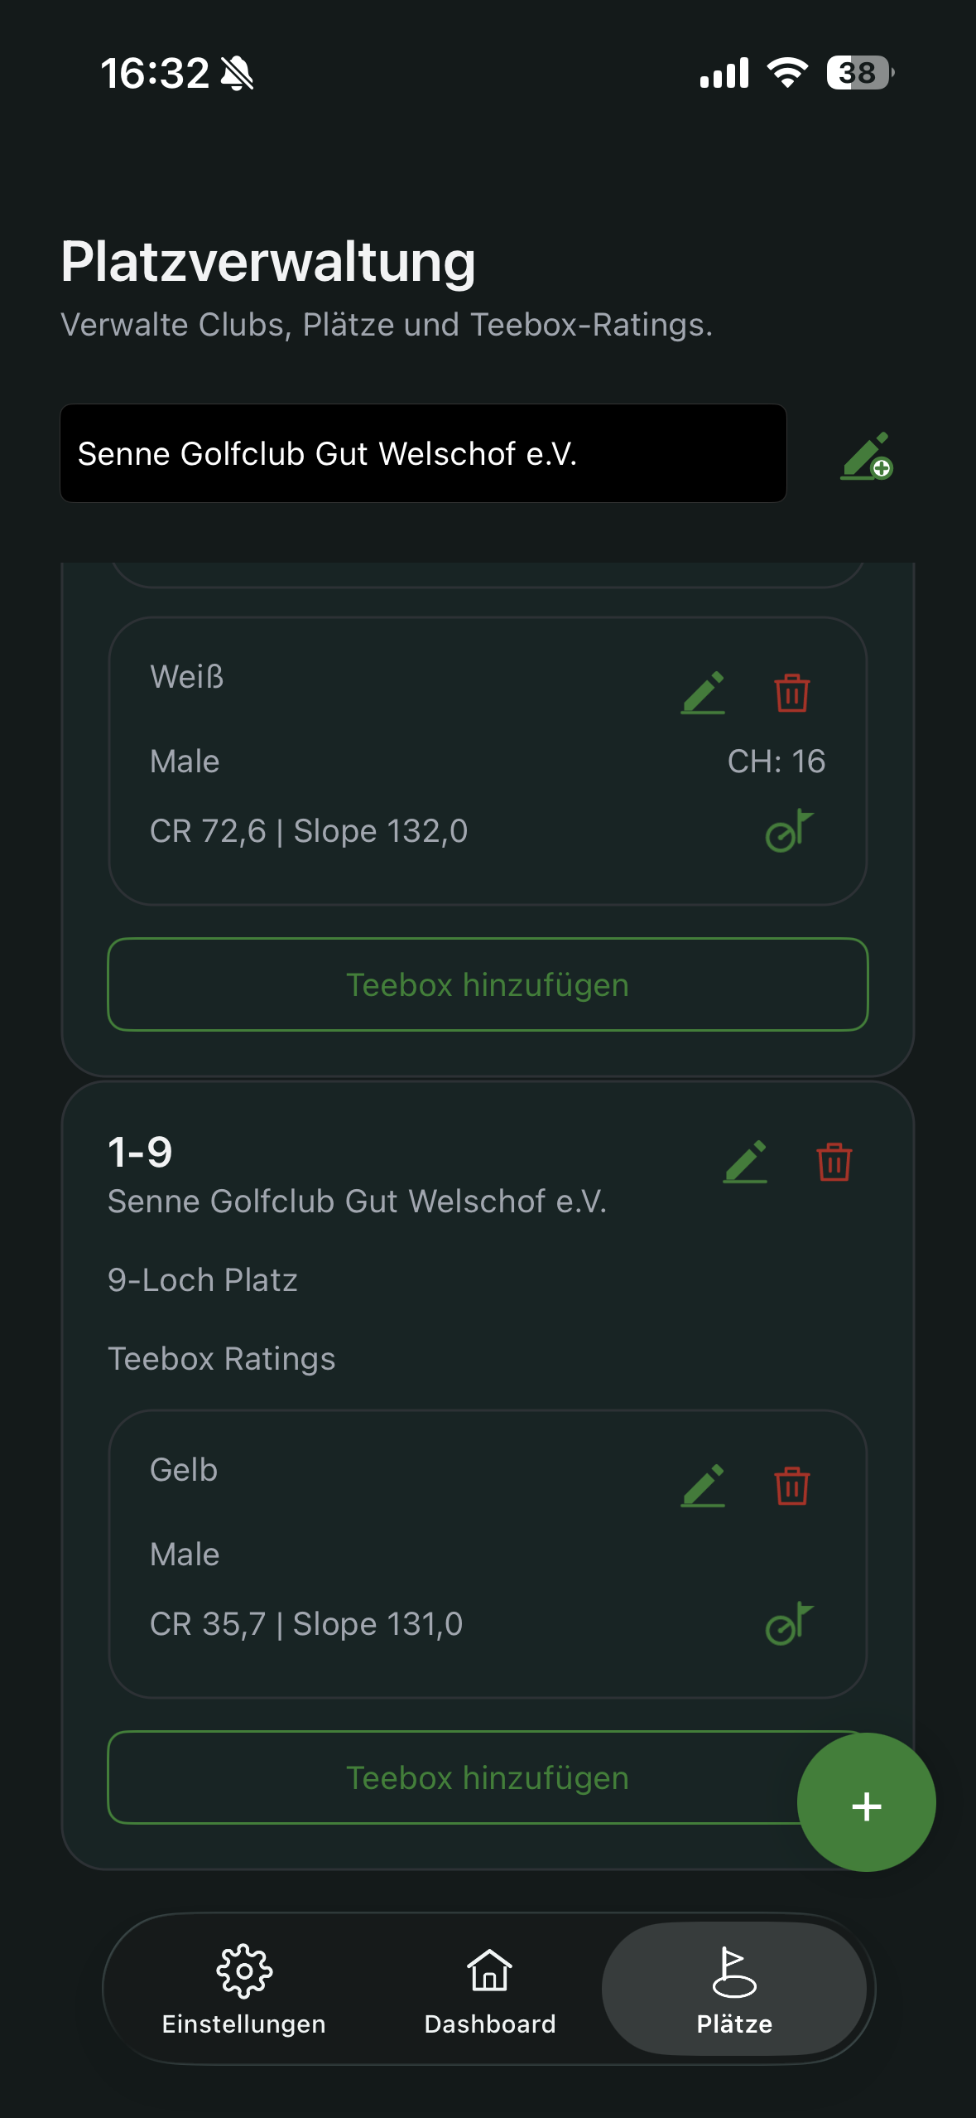Switch to the Dashboard tab
Image resolution: width=976 pixels, height=2118 pixels.
click(488, 1989)
